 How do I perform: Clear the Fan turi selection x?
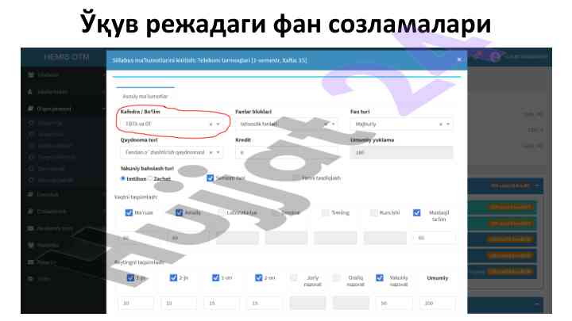pos(441,124)
